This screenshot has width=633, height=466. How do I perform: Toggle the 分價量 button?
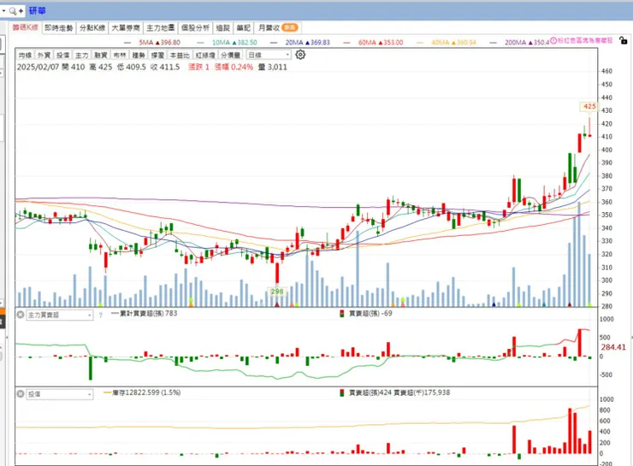tap(231, 55)
